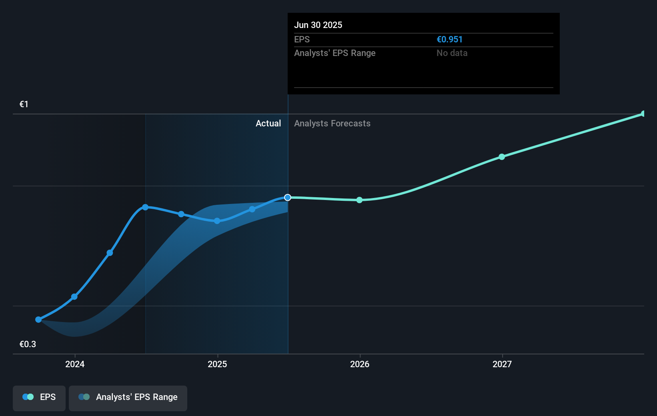
Task: Click the first EPS data point in late 2023
Action: tap(38, 320)
